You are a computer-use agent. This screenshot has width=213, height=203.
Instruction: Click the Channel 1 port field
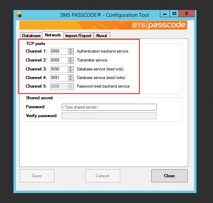pos(59,51)
